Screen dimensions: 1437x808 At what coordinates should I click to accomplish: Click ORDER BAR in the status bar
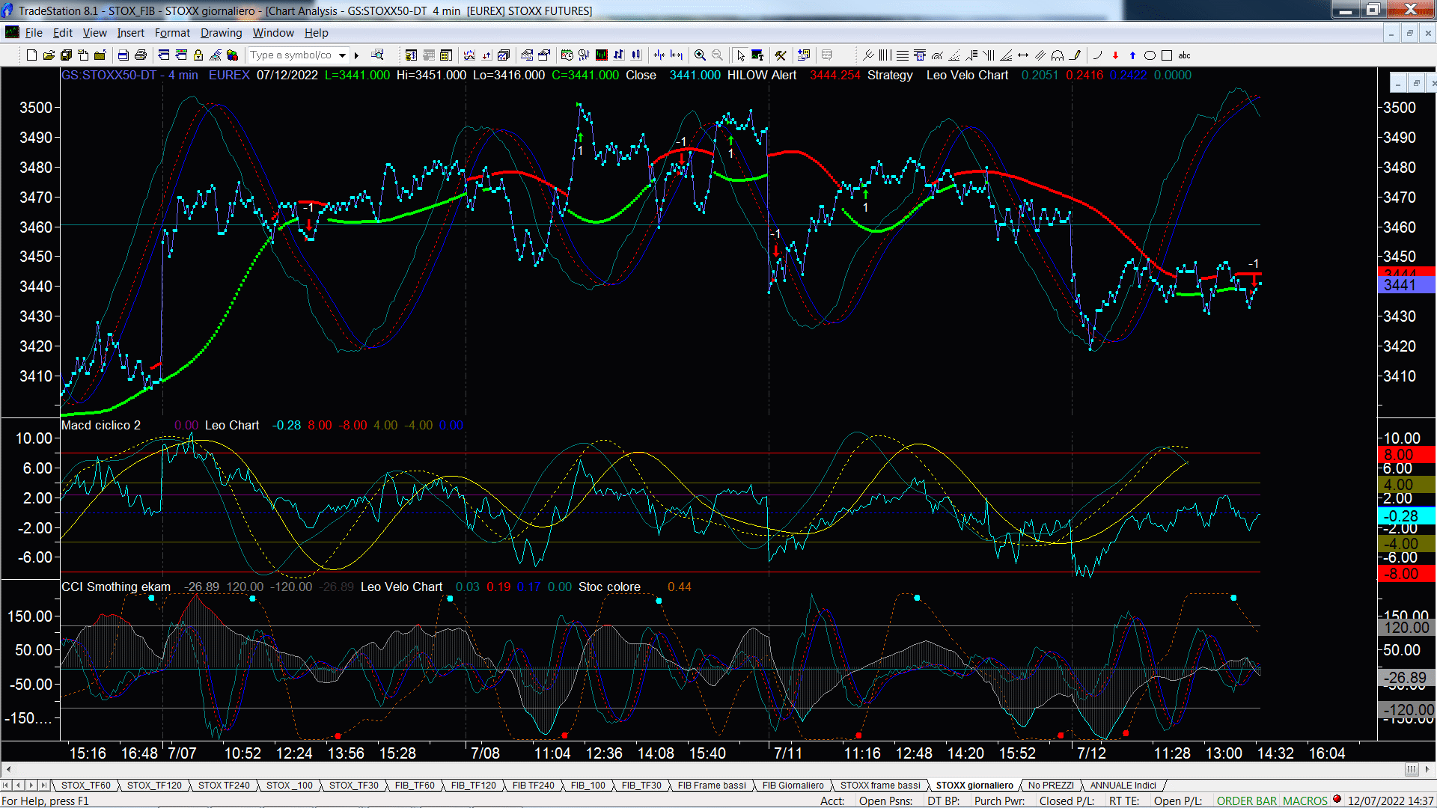(1247, 801)
